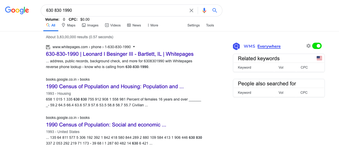Click the CPC header under People also searched for
The image size is (339, 149).
click(x=304, y=93)
